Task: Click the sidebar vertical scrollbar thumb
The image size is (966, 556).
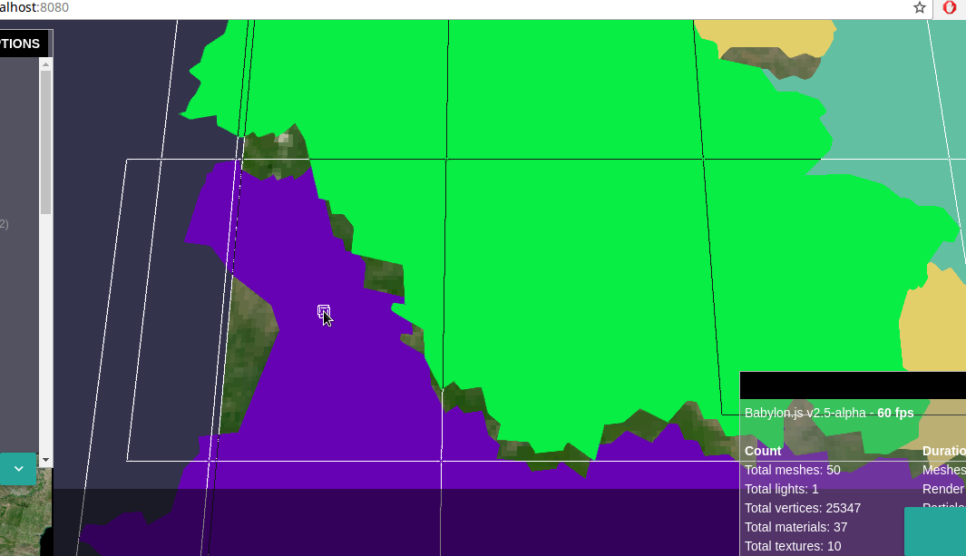Action: point(46,145)
